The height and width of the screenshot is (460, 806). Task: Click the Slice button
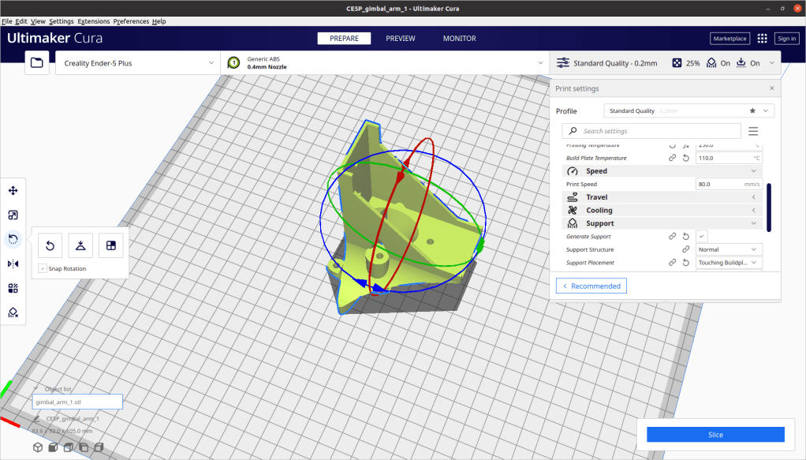(x=715, y=435)
